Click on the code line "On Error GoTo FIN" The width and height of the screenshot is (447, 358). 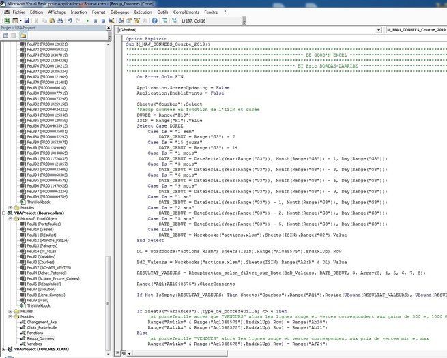pyautogui.click(x=161, y=77)
